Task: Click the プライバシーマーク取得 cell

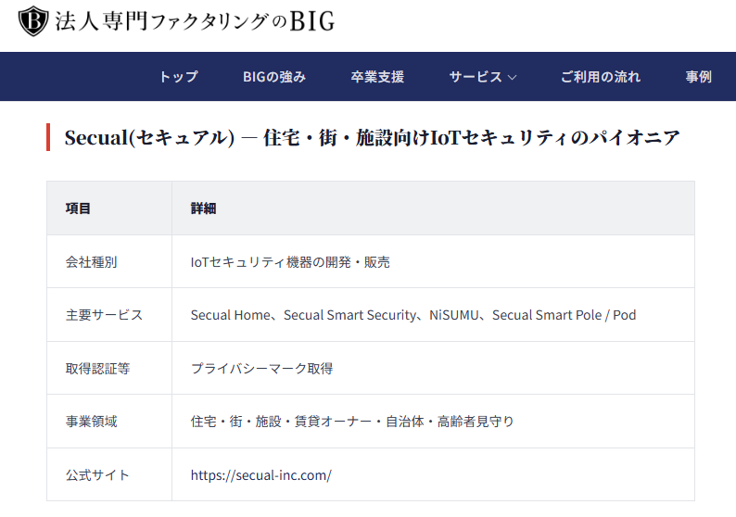Action: (261, 368)
